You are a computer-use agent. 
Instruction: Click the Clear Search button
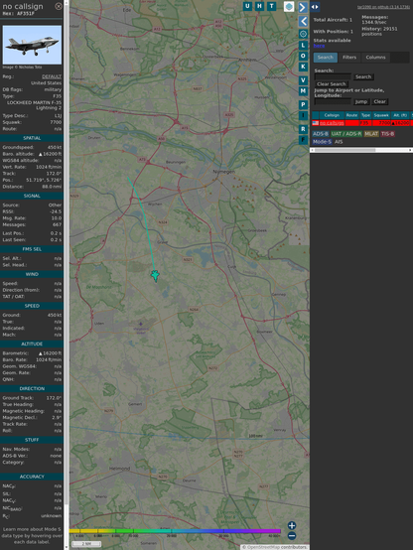pos(332,84)
